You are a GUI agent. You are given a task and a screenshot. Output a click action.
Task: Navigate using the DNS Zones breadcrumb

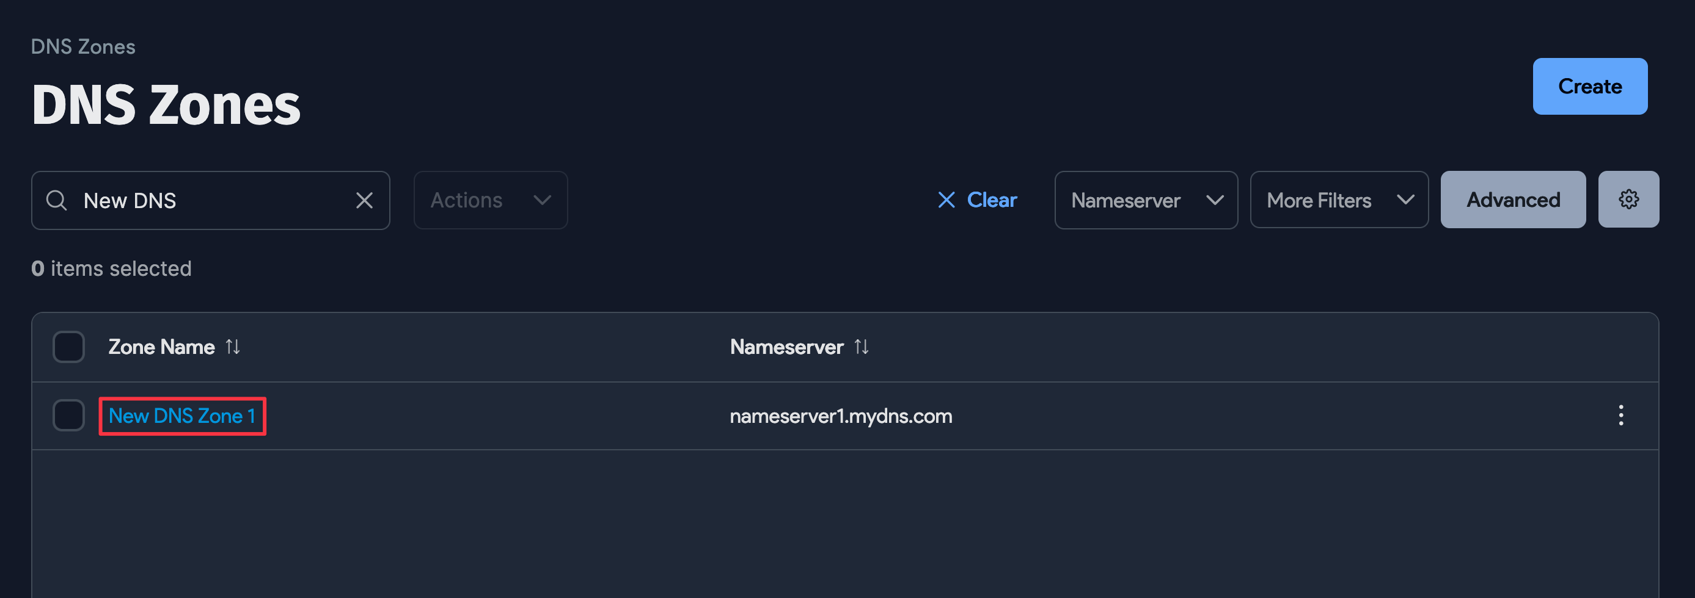coord(84,46)
